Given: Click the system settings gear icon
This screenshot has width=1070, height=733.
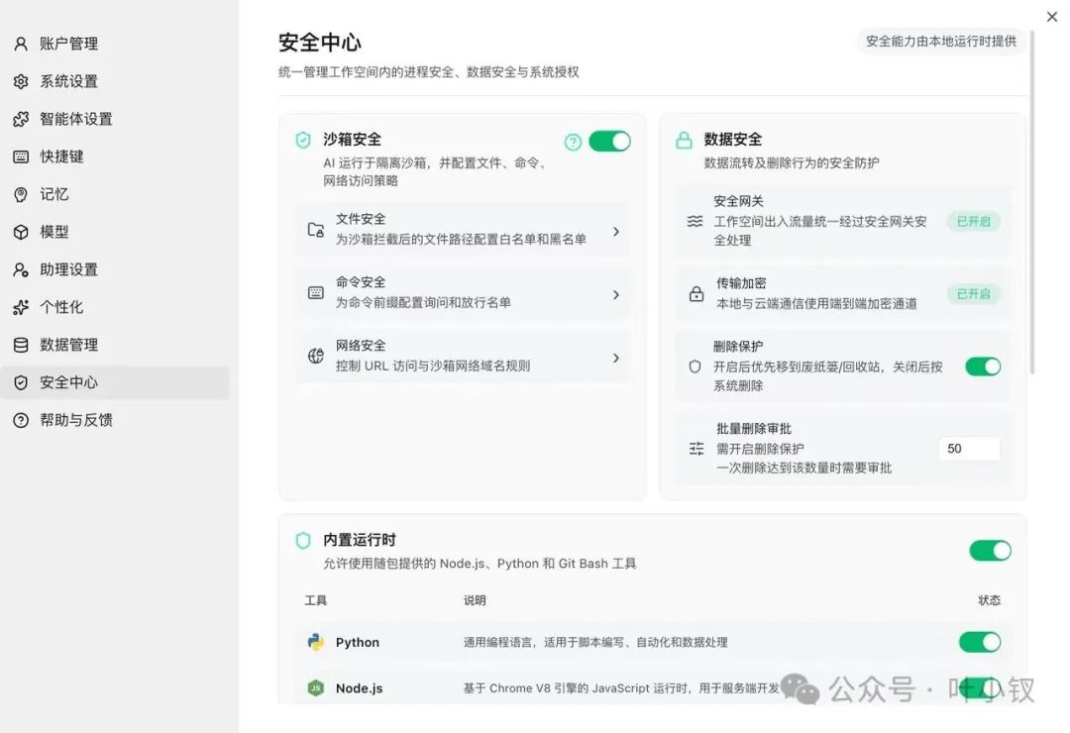Looking at the screenshot, I should click(21, 81).
